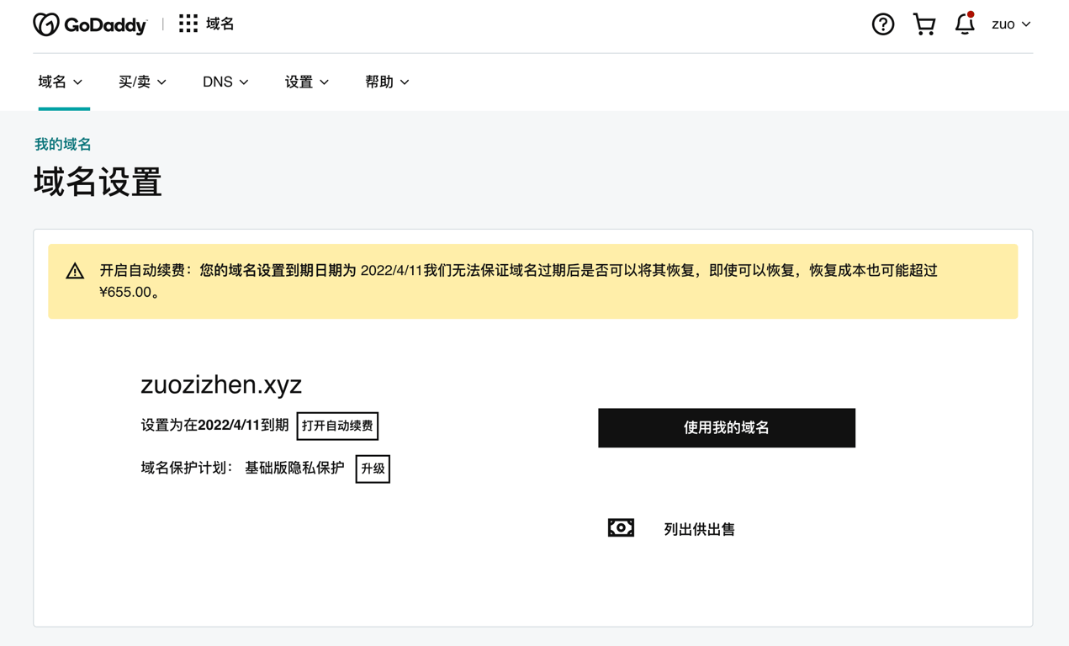Image resolution: width=1069 pixels, height=646 pixels.
Task: Click the GoDaddy logo
Action: click(x=90, y=24)
